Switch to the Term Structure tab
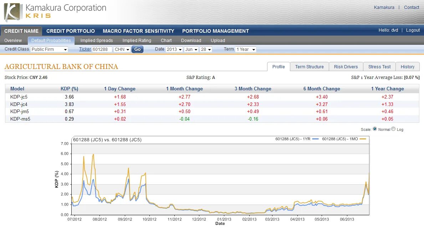Viewport: 424px width, 228px height. (x=309, y=67)
